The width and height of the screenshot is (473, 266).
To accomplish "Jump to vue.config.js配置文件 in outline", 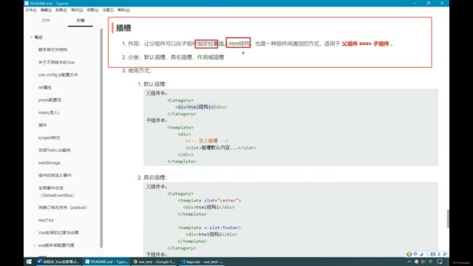I will pos(58,75).
